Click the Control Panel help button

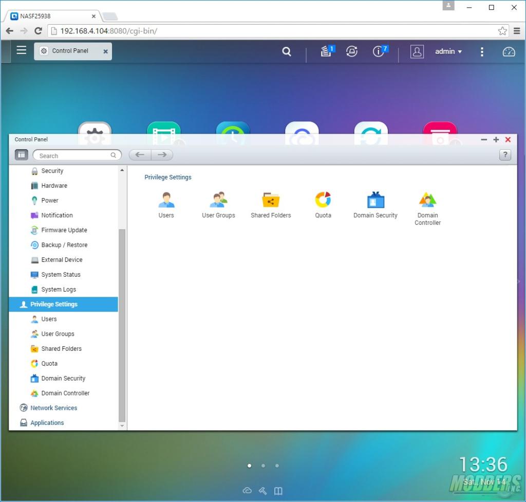pos(505,155)
